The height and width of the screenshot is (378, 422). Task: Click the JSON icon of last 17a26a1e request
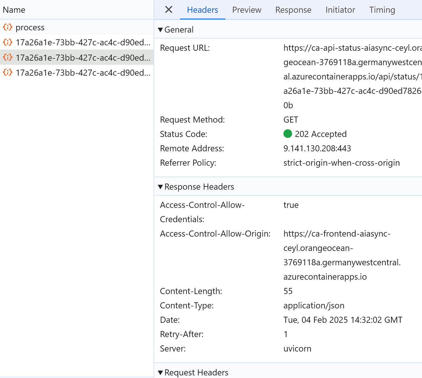8,72
